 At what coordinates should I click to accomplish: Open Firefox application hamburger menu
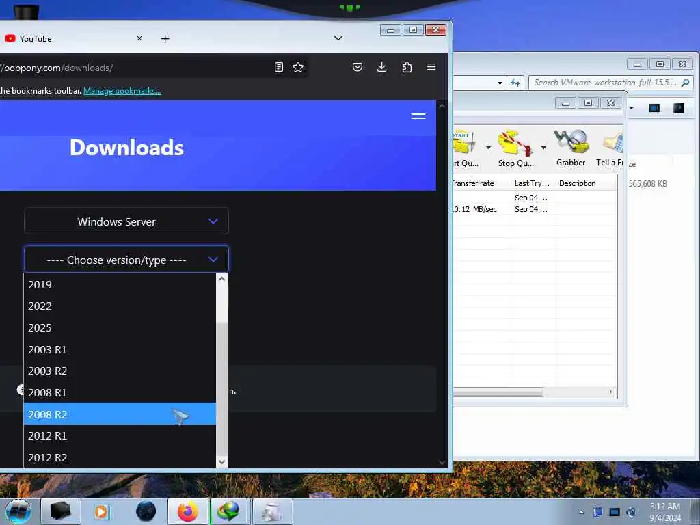431,67
